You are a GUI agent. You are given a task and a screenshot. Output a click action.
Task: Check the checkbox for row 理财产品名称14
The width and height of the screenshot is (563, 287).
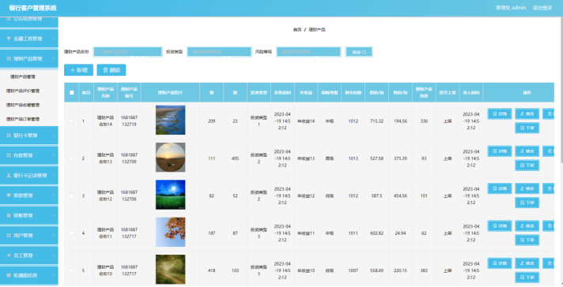(71, 121)
